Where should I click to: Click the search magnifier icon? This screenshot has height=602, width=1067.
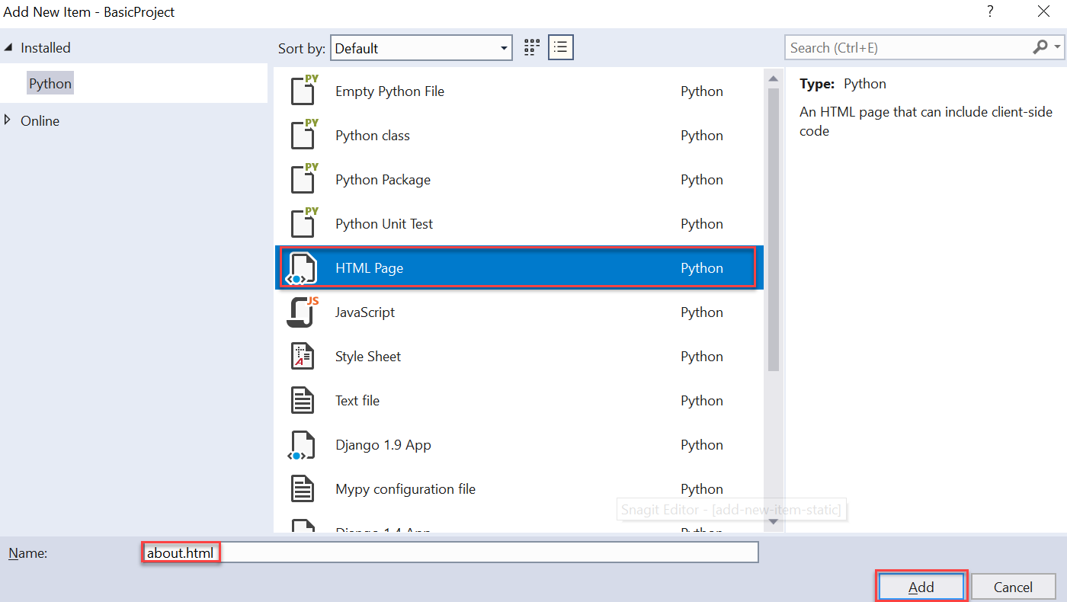point(1040,47)
